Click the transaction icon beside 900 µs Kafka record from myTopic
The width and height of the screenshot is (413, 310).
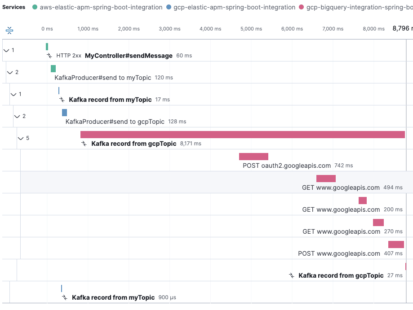[x=65, y=297]
